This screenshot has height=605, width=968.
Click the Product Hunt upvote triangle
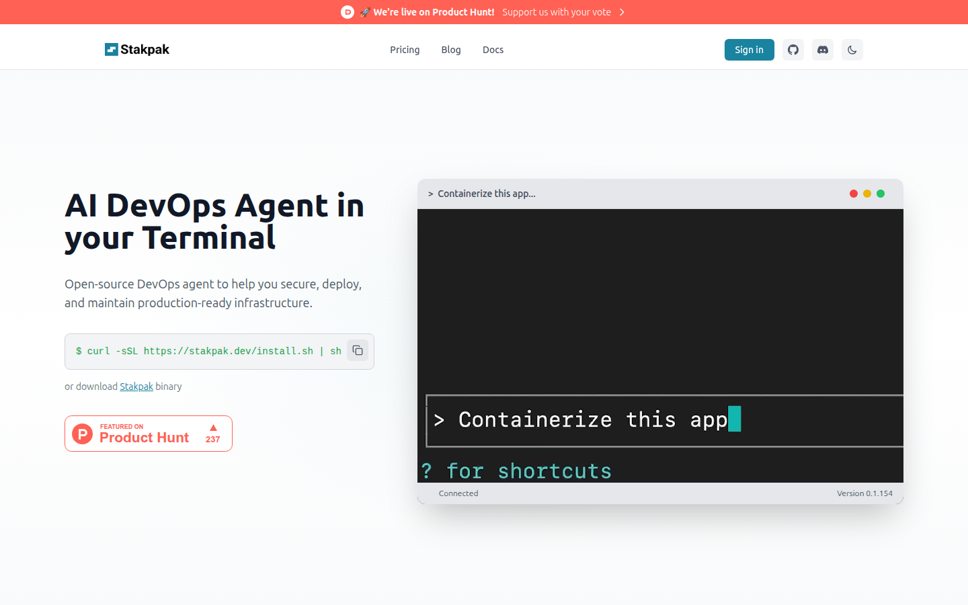pos(213,428)
